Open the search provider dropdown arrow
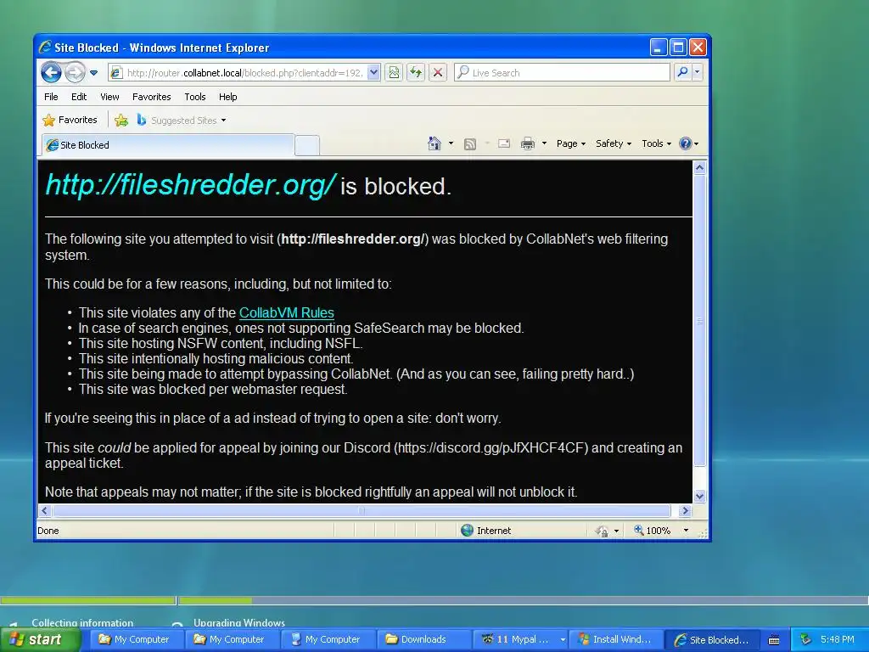 (698, 72)
